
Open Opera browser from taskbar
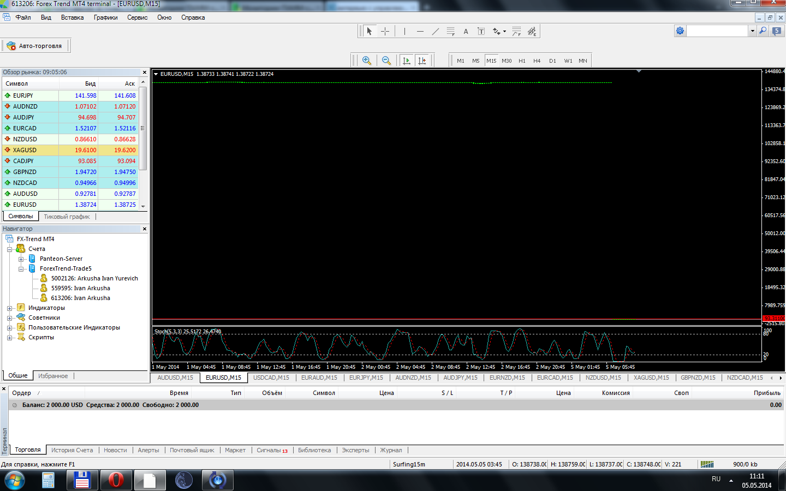coord(116,481)
